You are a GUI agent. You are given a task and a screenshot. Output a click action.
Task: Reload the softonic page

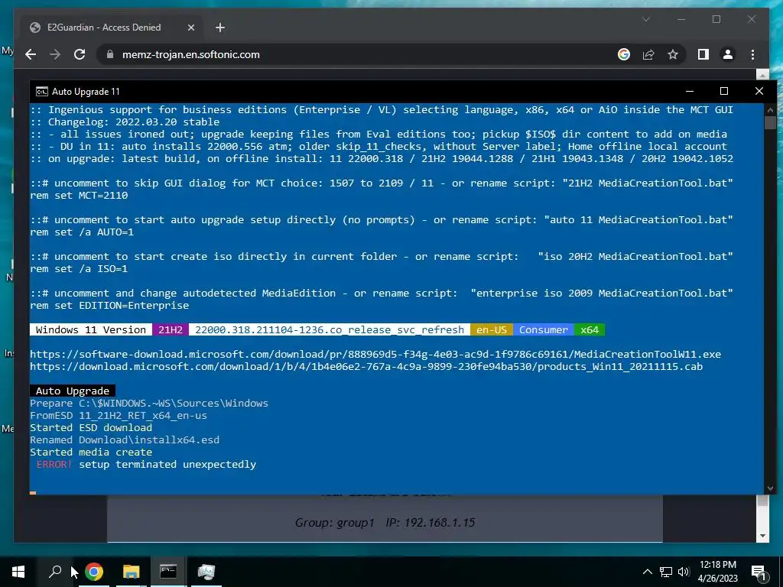click(80, 54)
